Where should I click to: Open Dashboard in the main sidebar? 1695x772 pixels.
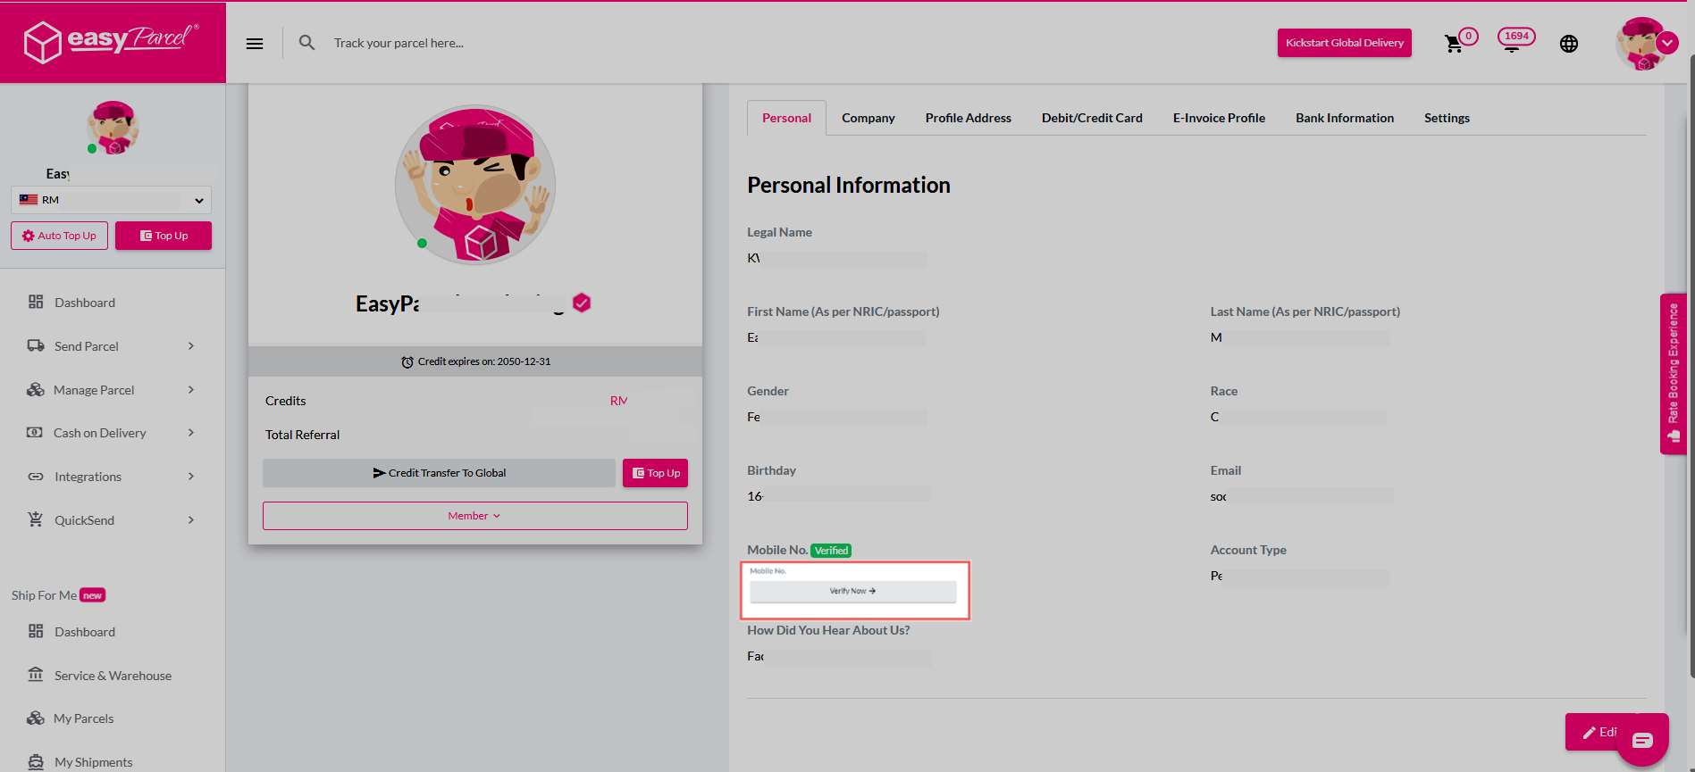pos(85,303)
